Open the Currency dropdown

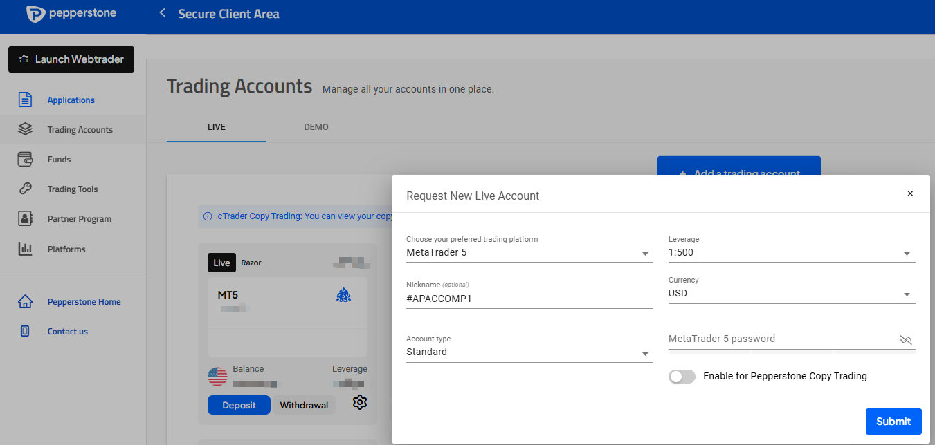click(x=791, y=294)
